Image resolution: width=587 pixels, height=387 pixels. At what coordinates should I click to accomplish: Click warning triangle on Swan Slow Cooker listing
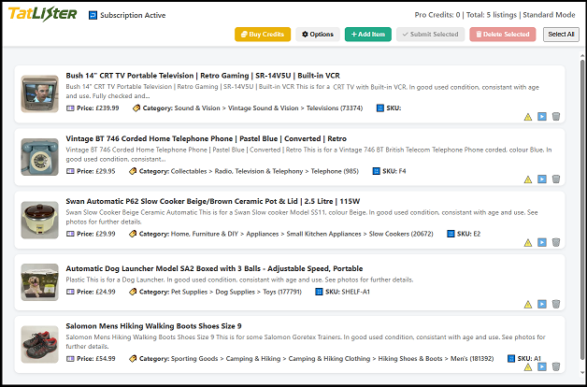[528, 243]
